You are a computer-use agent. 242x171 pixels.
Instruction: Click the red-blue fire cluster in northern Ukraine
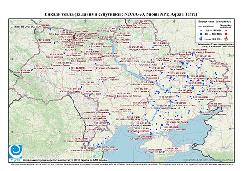point(74,37)
